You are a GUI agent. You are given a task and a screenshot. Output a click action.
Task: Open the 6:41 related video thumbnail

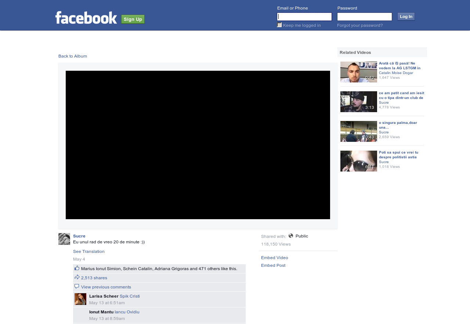pyautogui.click(x=359, y=161)
